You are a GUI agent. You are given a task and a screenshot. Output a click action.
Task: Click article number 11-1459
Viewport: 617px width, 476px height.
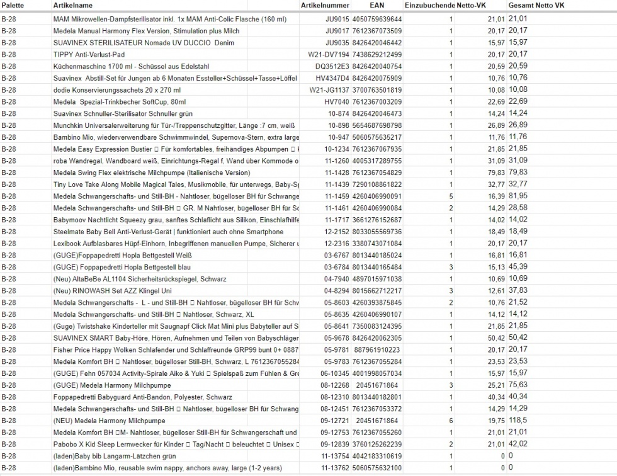(337, 196)
